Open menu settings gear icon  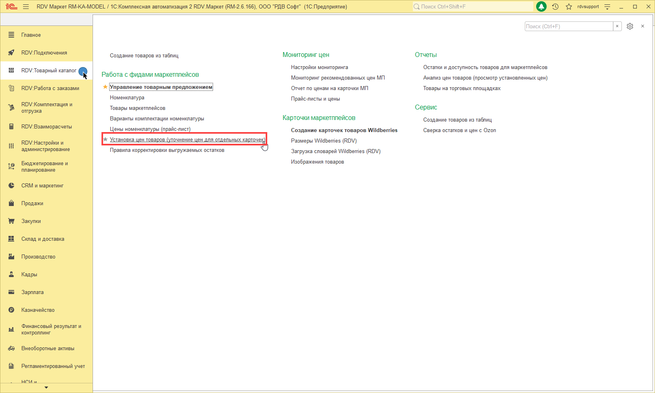630,26
